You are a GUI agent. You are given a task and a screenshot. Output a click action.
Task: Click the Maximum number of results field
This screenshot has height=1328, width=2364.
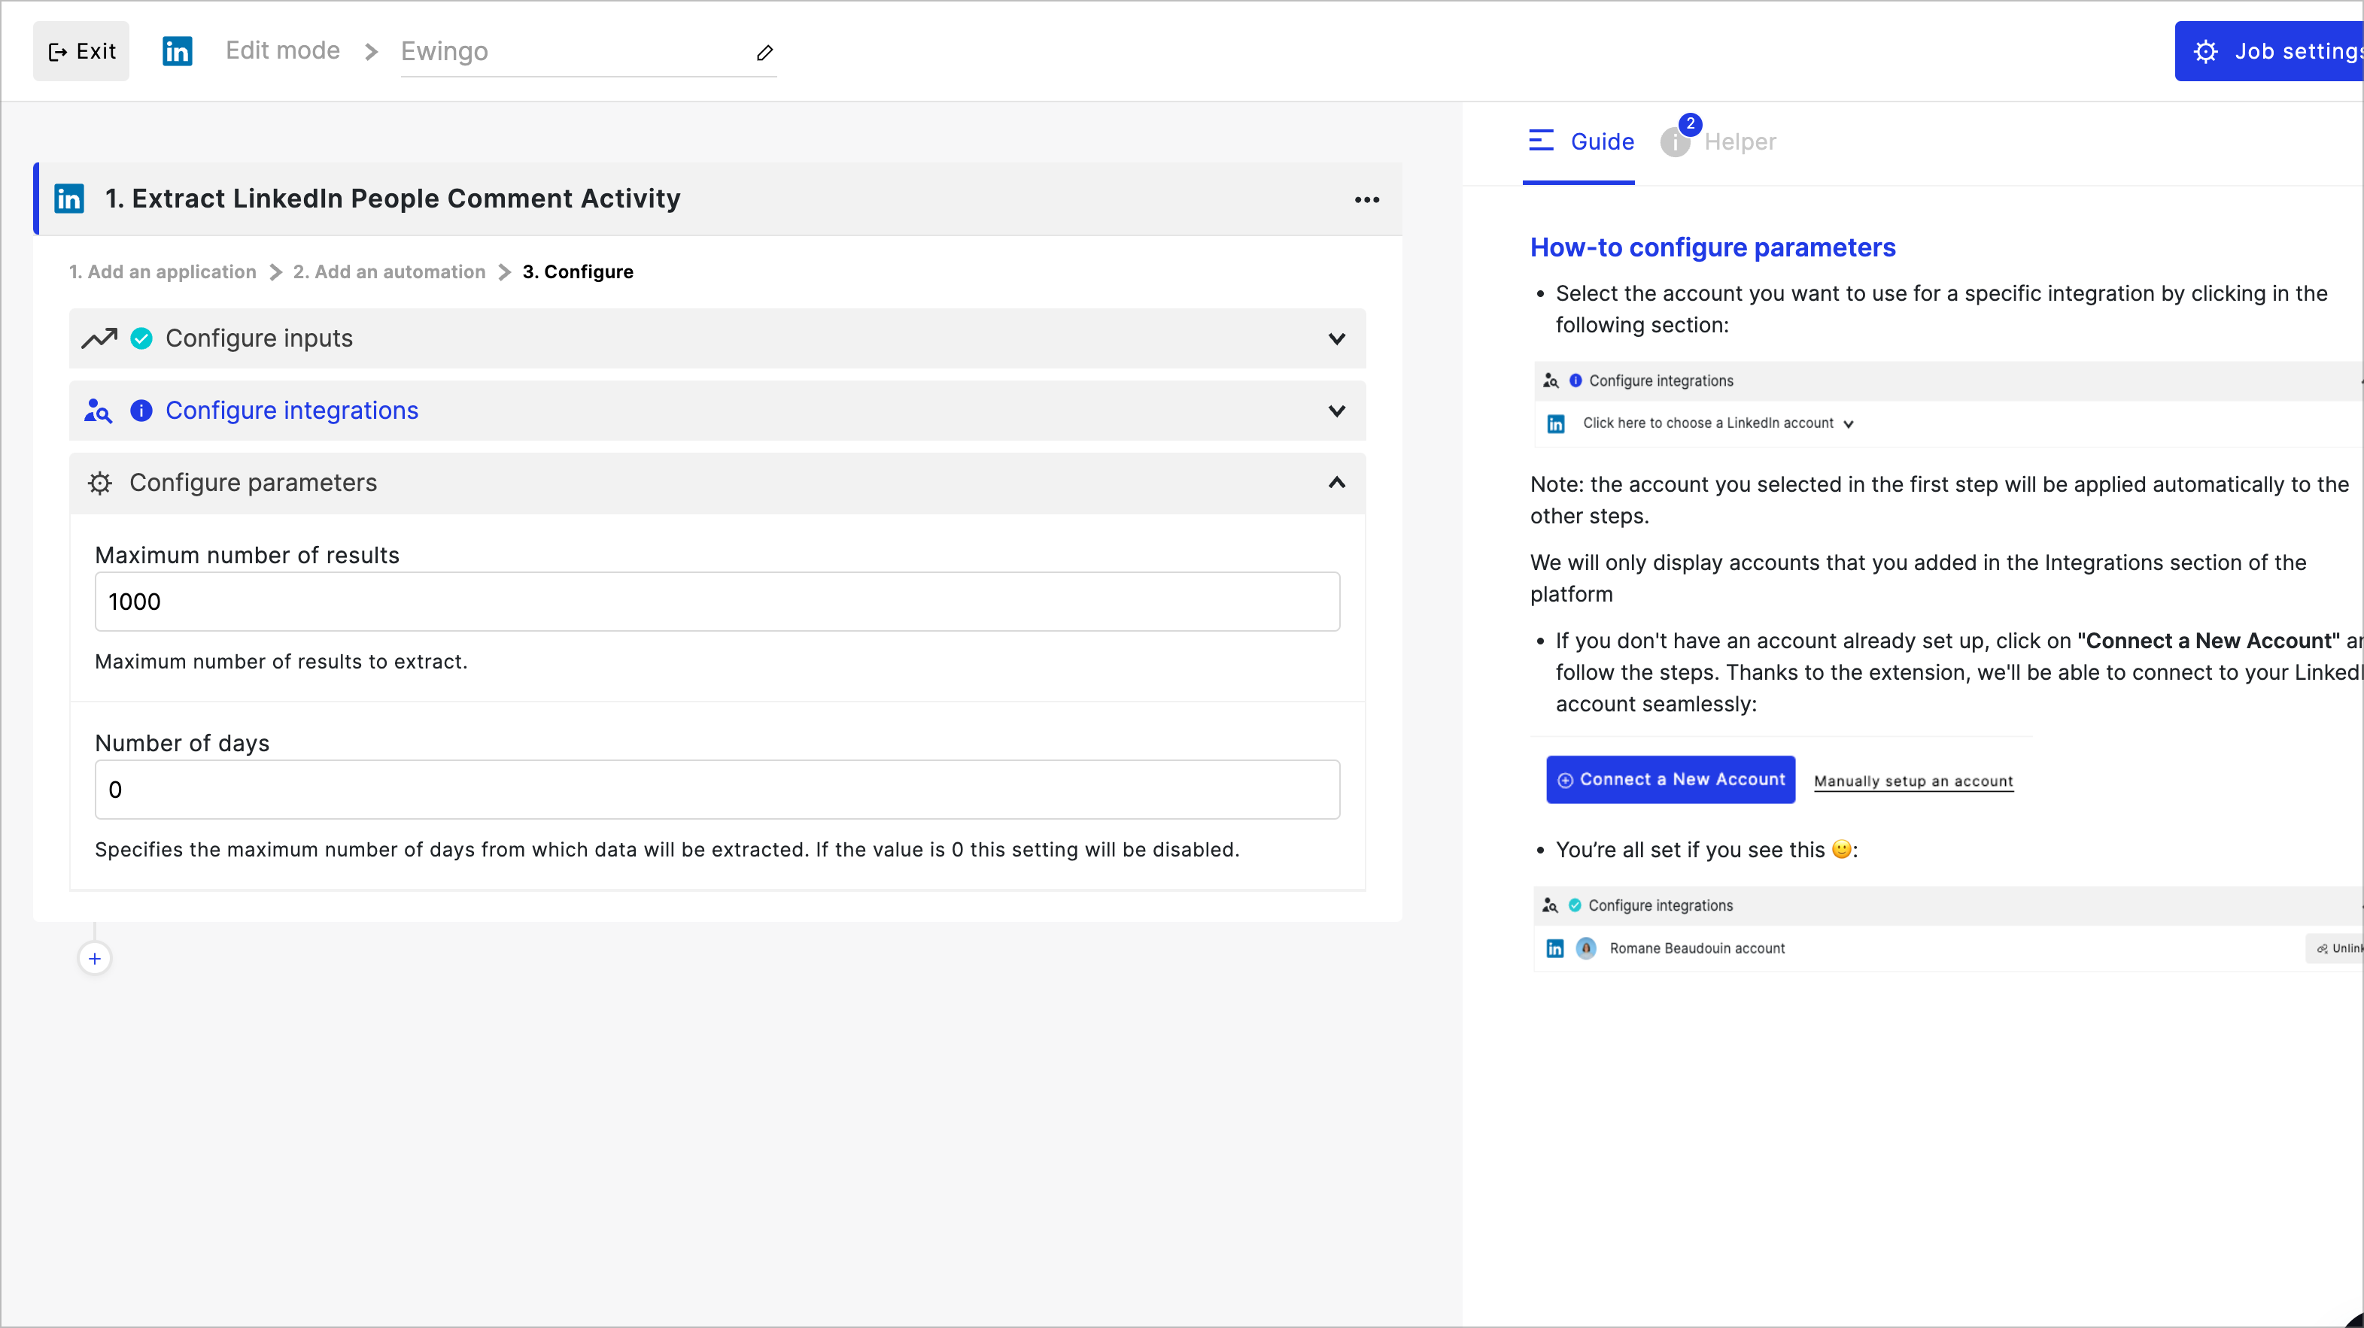pyautogui.click(x=717, y=602)
